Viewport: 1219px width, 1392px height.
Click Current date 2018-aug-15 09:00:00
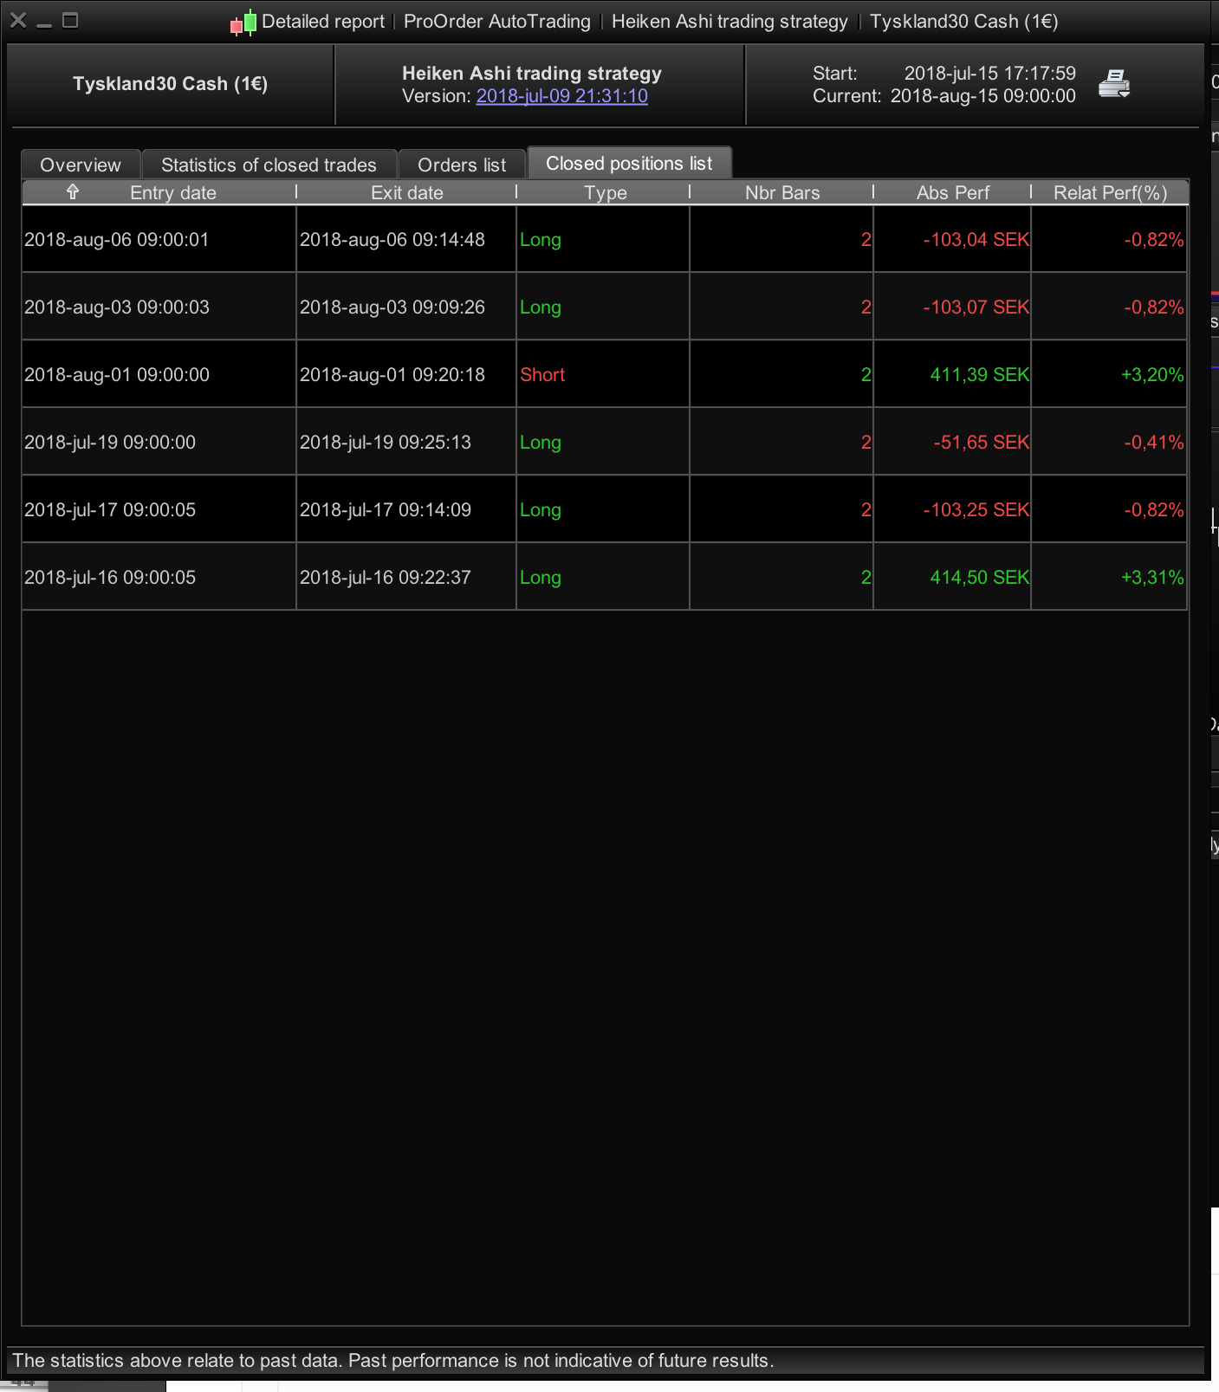point(983,96)
